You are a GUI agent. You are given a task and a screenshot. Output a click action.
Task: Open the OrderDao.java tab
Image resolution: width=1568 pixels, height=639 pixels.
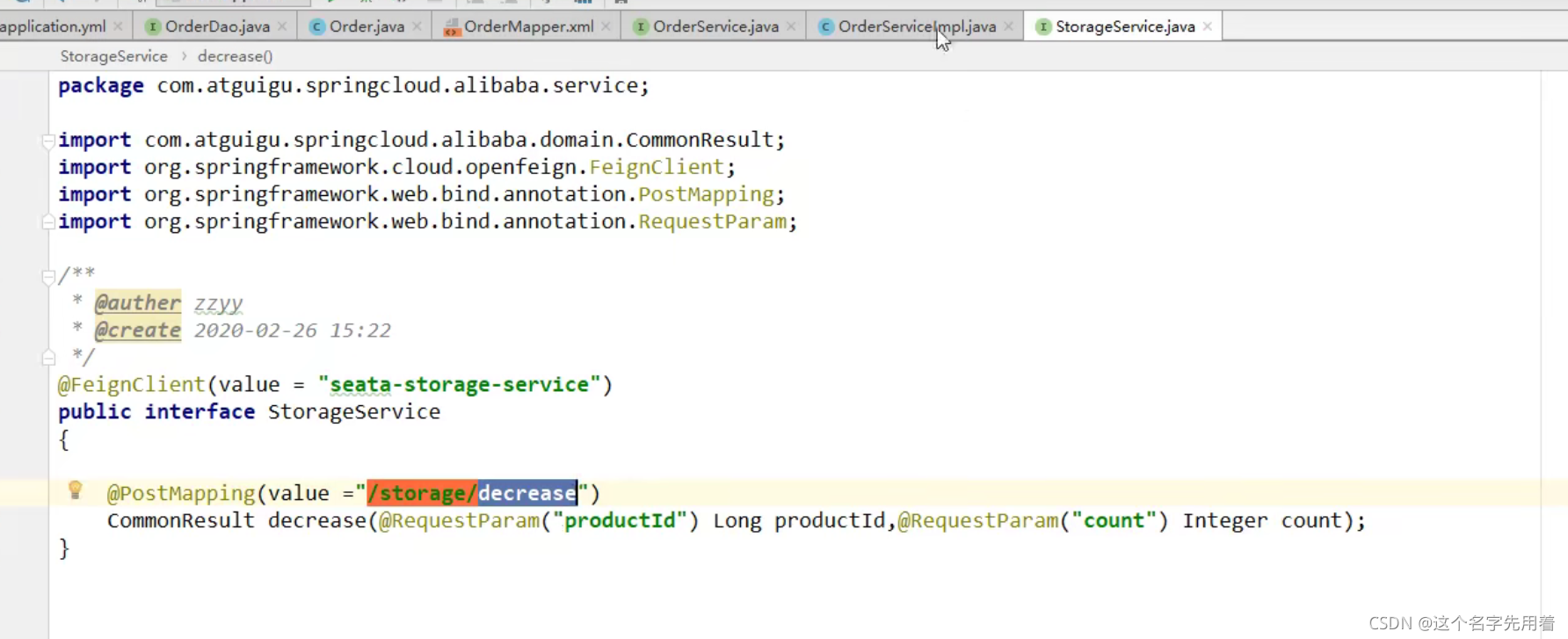(217, 26)
